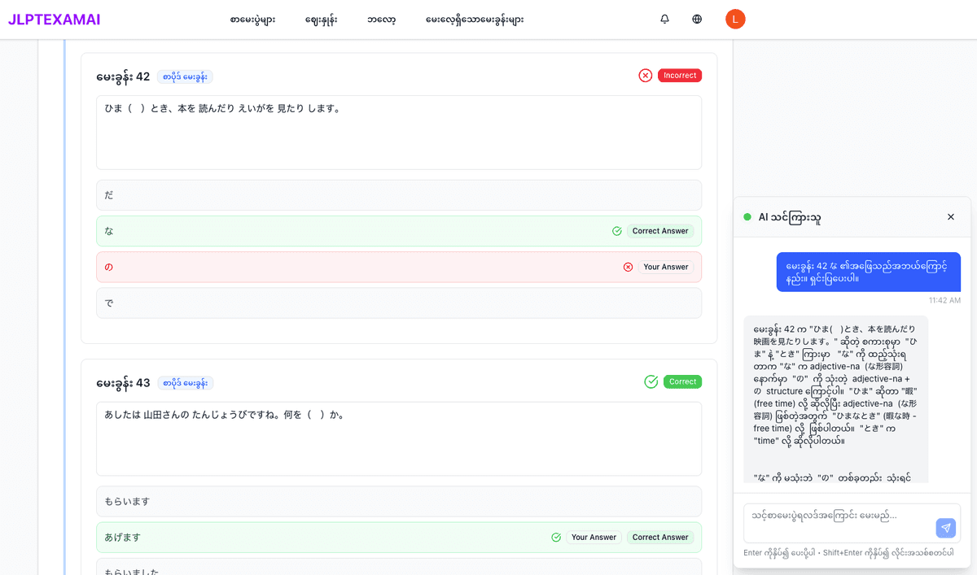Send the chat message with paper plane

(x=945, y=528)
